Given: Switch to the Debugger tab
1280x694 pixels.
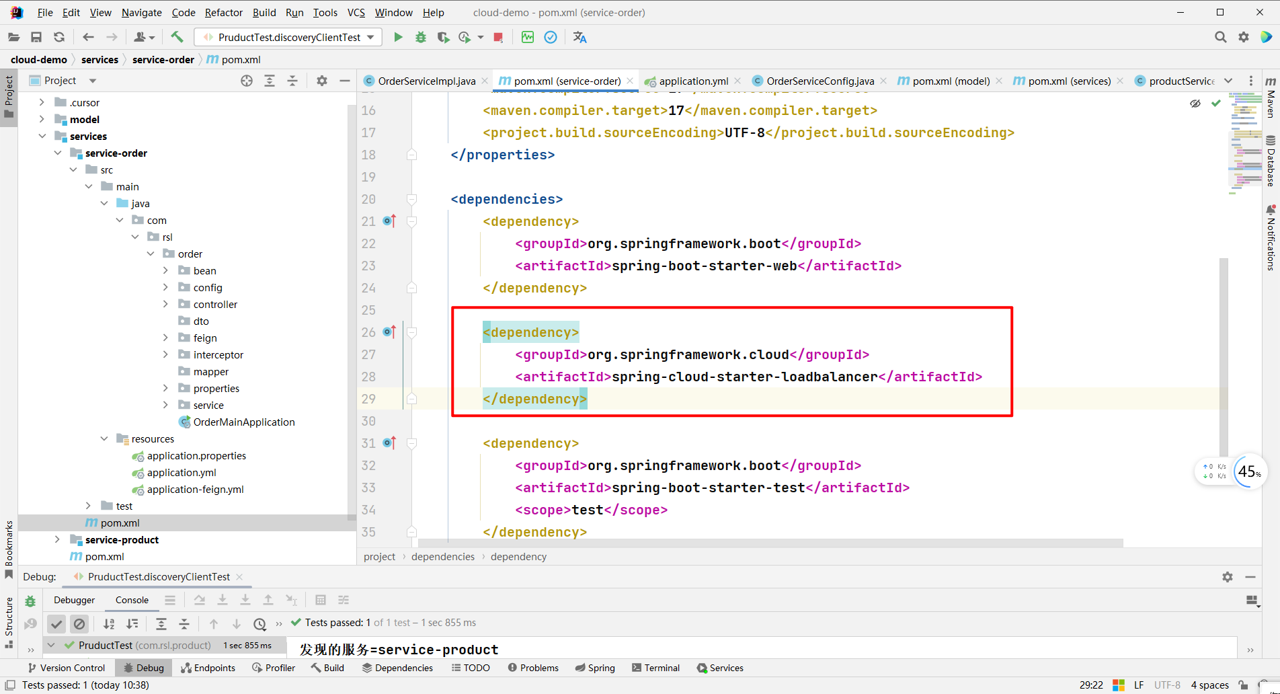Looking at the screenshot, I should (74, 601).
